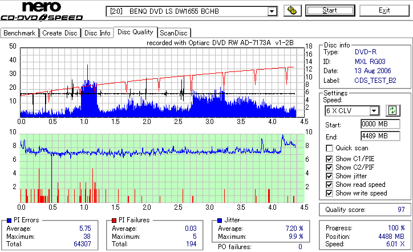Uncheck Show C2/PIF

(329, 167)
